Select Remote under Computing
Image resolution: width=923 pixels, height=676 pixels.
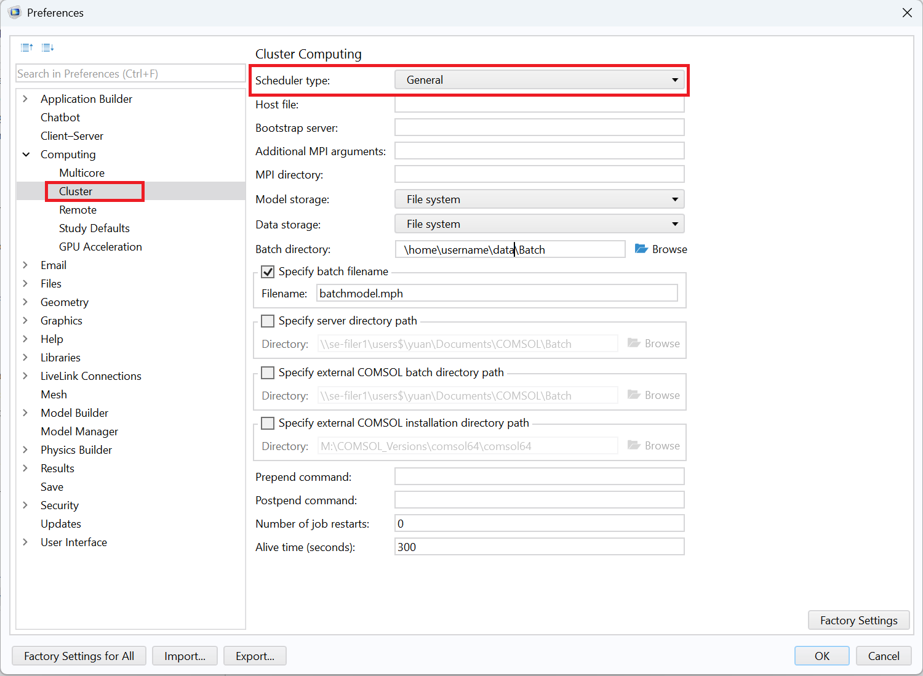coord(78,209)
